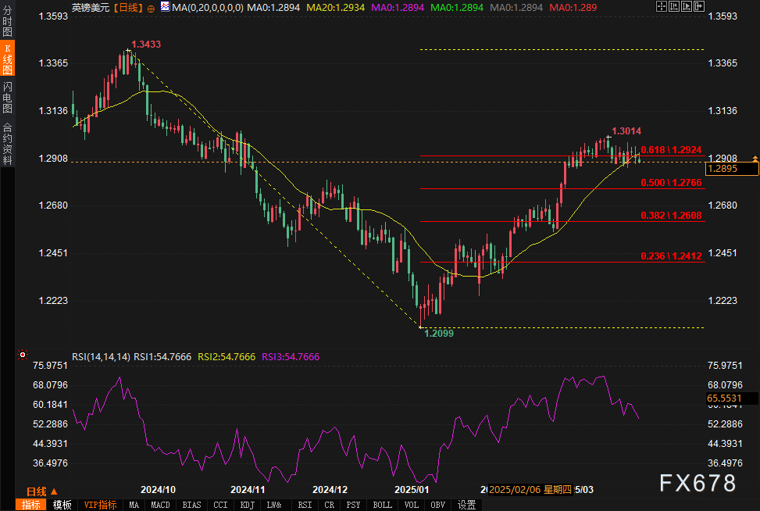Open 合约资料 contract info tab

(x=8, y=144)
